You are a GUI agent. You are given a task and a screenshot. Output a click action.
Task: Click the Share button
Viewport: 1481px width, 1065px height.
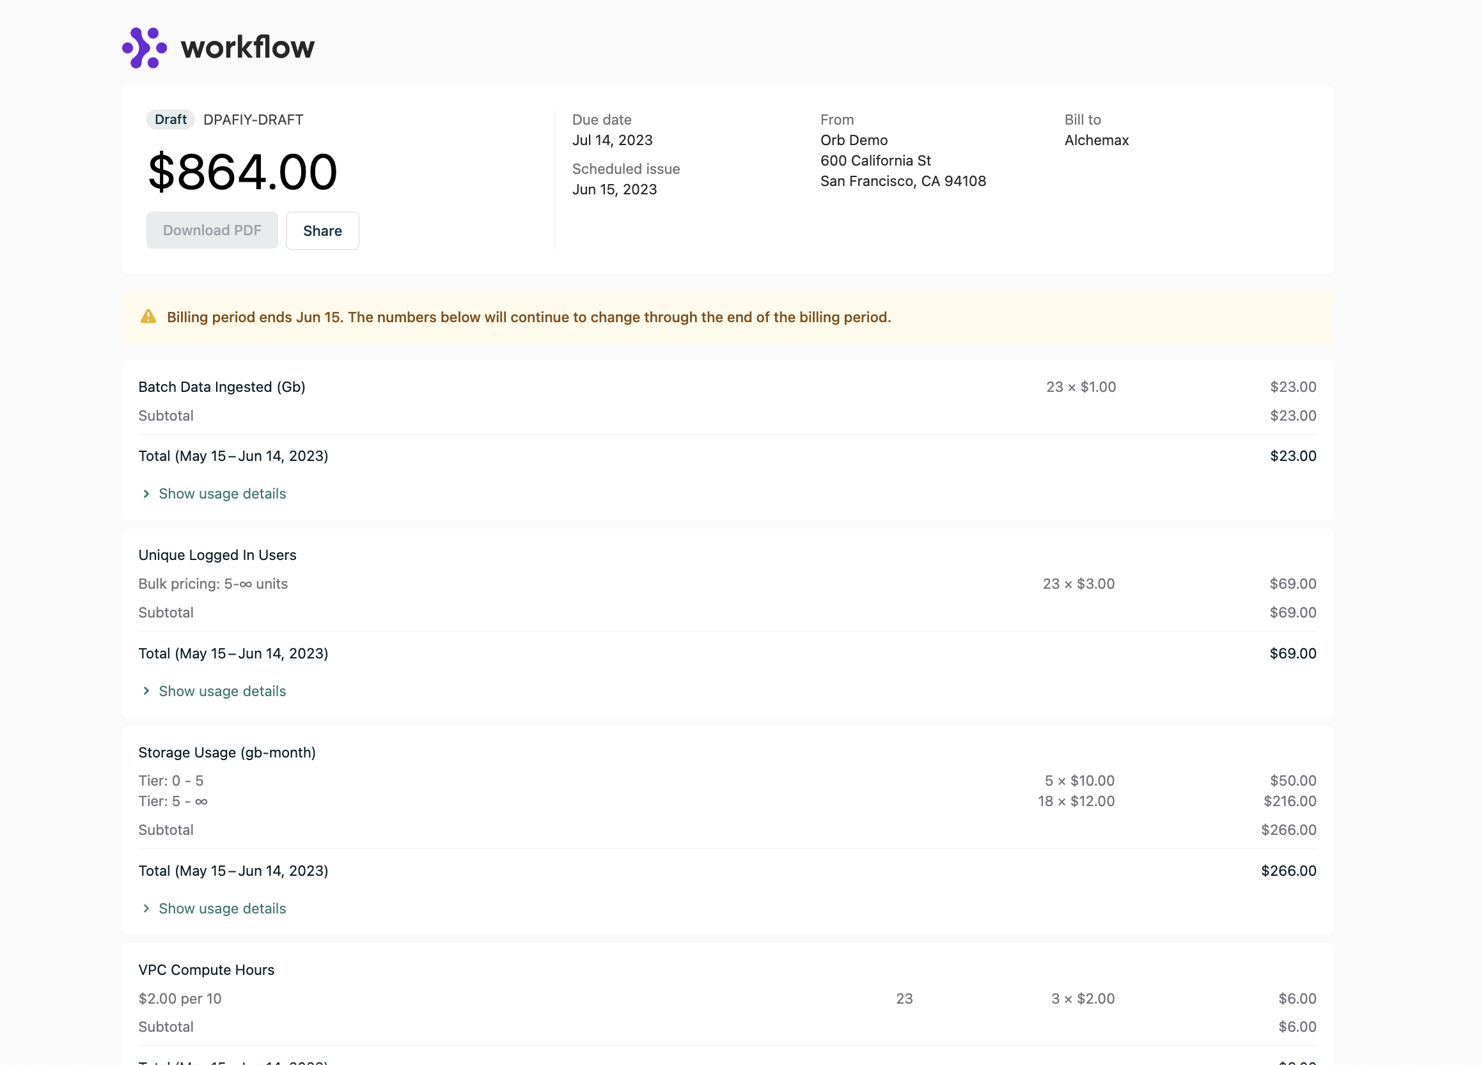click(x=322, y=231)
